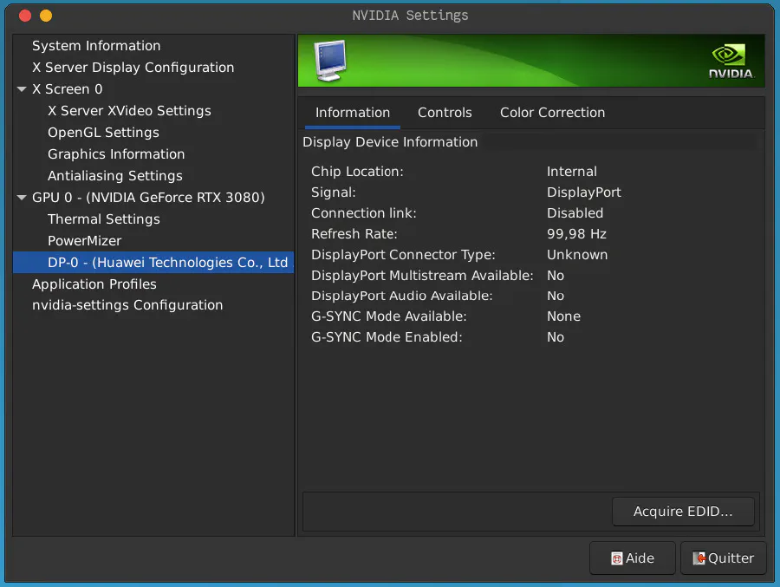Click the red close window button
Screen dimensions: 780x587
(x=25, y=16)
